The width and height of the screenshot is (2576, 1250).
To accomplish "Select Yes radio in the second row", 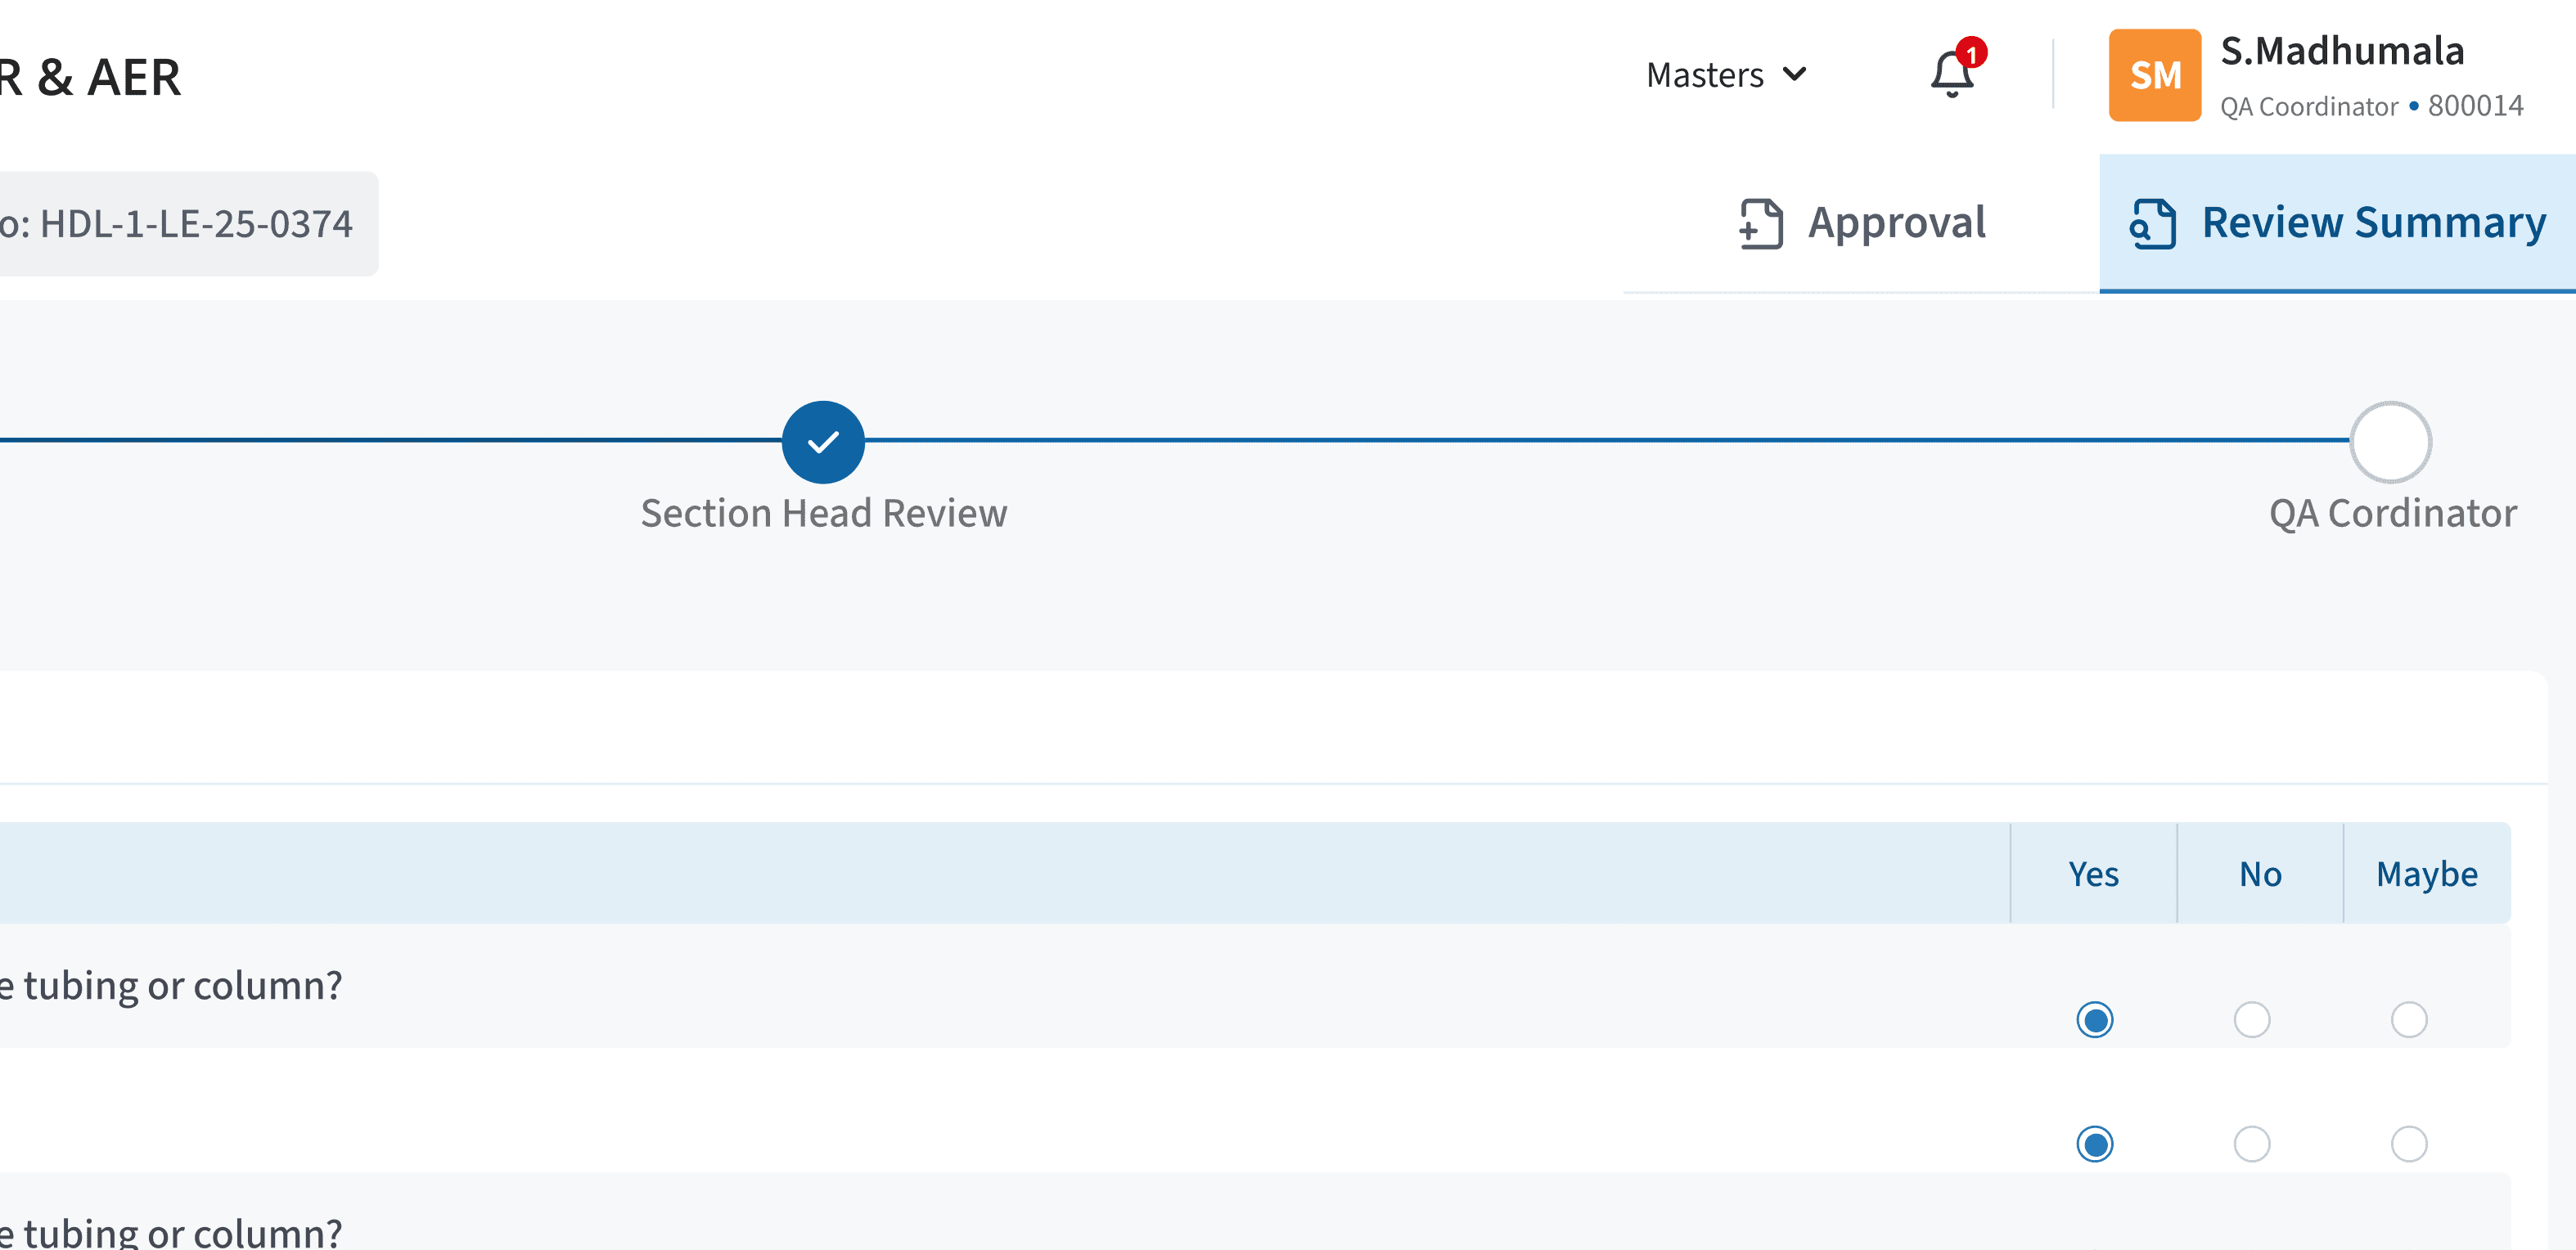I will pyautogui.click(x=2094, y=1144).
